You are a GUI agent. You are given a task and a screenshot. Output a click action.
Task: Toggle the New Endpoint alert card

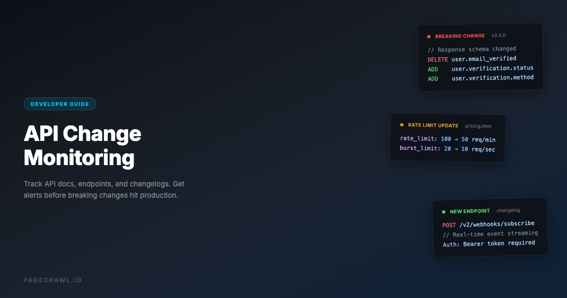click(490, 226)
